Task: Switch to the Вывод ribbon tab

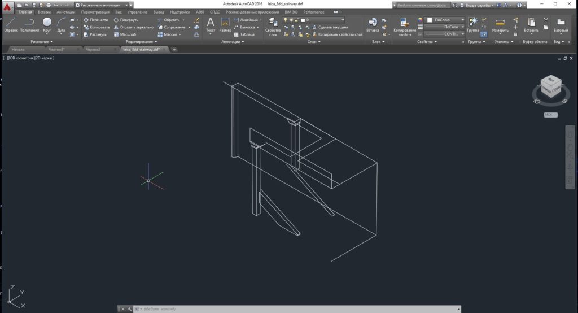Action: pyautogui.click(x=159, y=12)
